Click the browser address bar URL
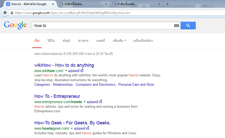Viewport: 225px width, 138px height. pos(73,13)
